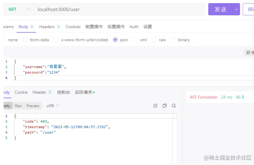Open the utf8 encoding dropdown
The image size is (254, 165).
click(x=52, y=106)
